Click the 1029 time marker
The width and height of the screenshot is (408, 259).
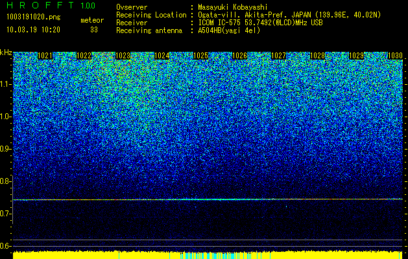pos(356,56)
